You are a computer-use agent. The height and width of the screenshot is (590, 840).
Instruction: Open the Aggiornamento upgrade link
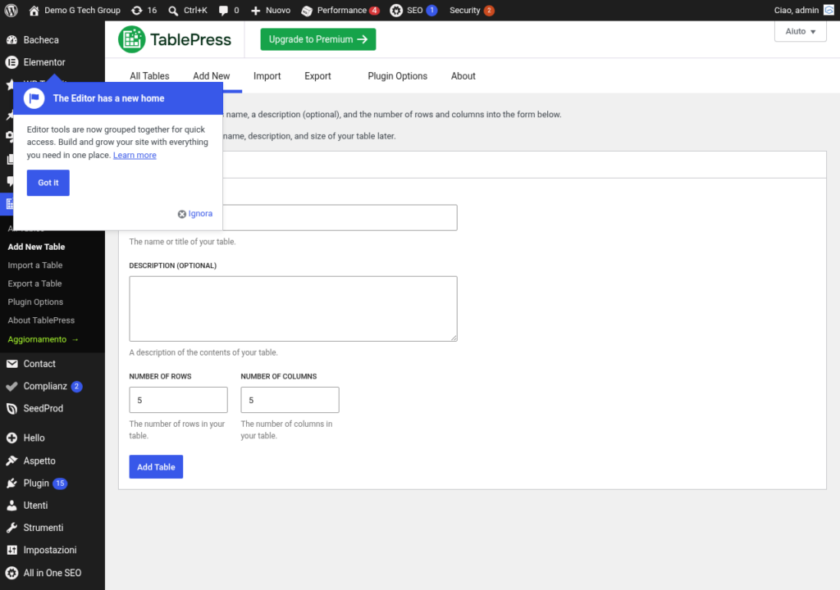[x=43, y=339]
